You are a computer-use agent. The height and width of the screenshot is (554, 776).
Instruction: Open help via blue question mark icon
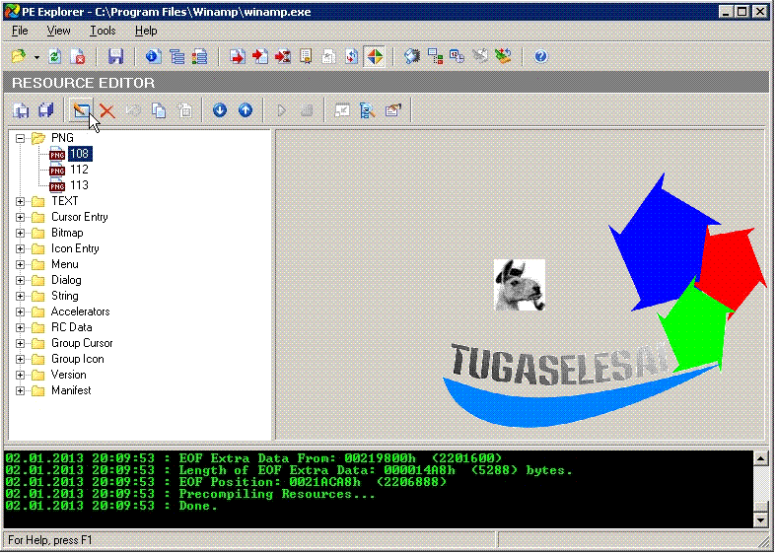pyautogui.click(x=541, y=56)
